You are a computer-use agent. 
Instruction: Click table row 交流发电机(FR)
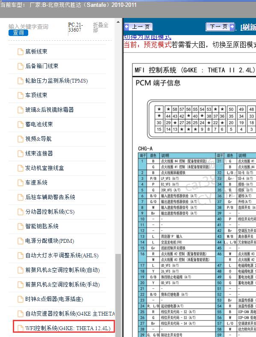tap(177, 242)
